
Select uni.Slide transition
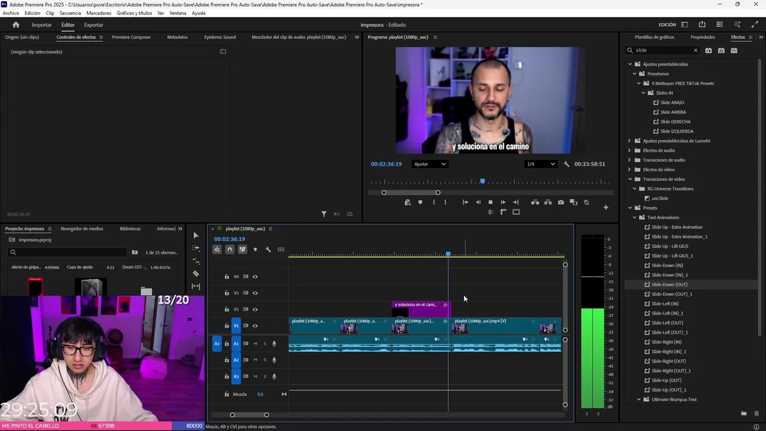coord(659,198)
